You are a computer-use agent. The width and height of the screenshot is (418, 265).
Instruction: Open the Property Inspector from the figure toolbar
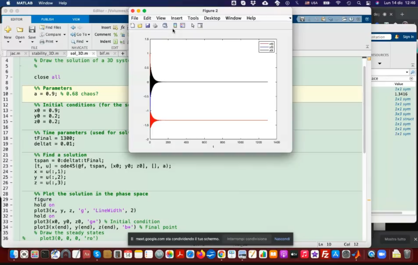pos(200,26)
